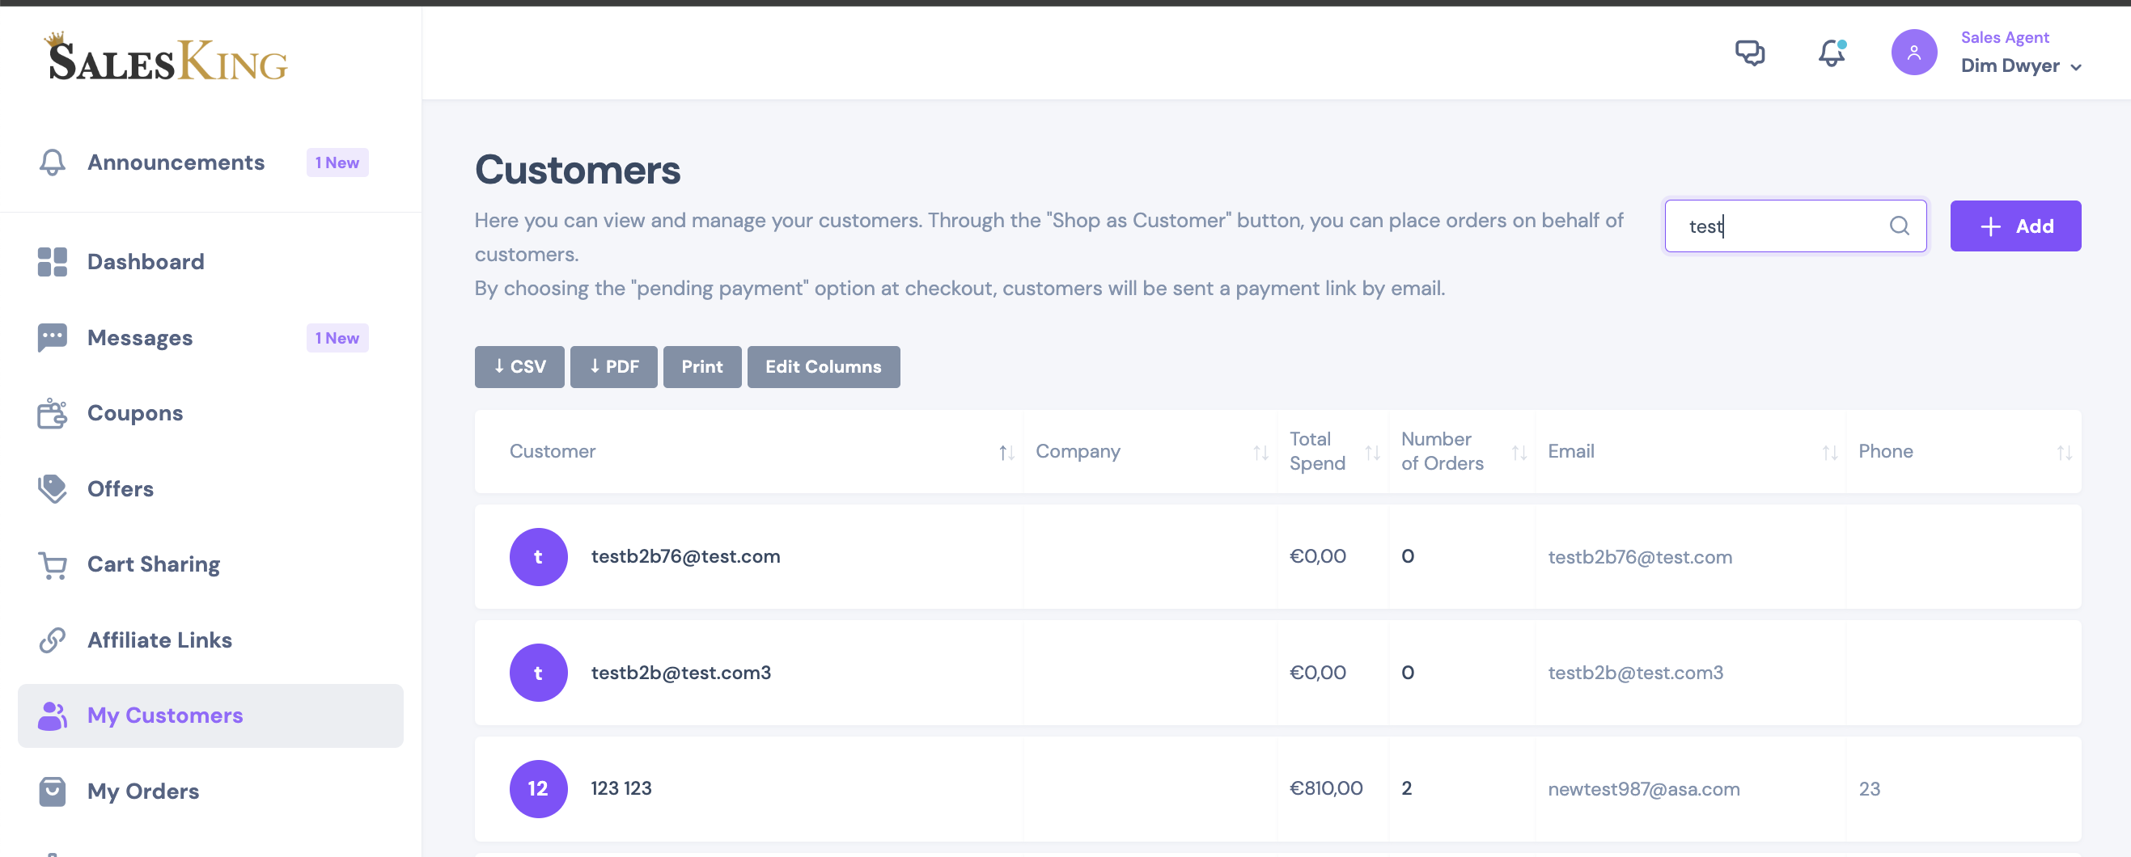Click email newtest987@asa.com
Screen dimensions: 2131x857
(x=1643, y=788)
